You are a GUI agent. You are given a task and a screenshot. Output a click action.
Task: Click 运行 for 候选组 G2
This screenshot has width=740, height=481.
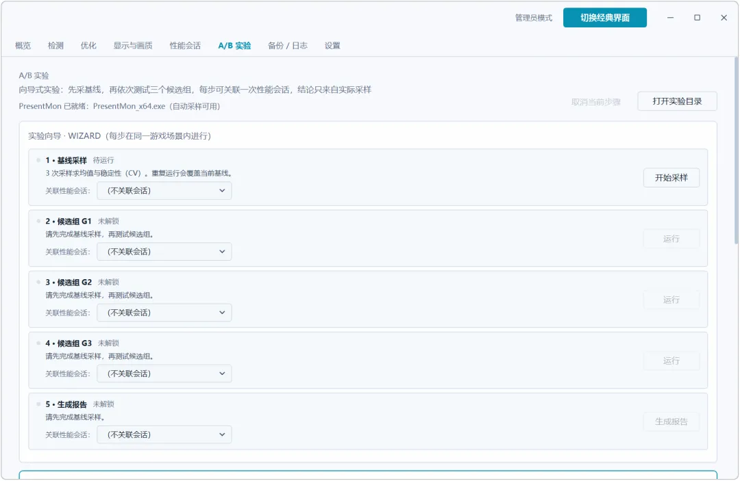pos(671,300)
